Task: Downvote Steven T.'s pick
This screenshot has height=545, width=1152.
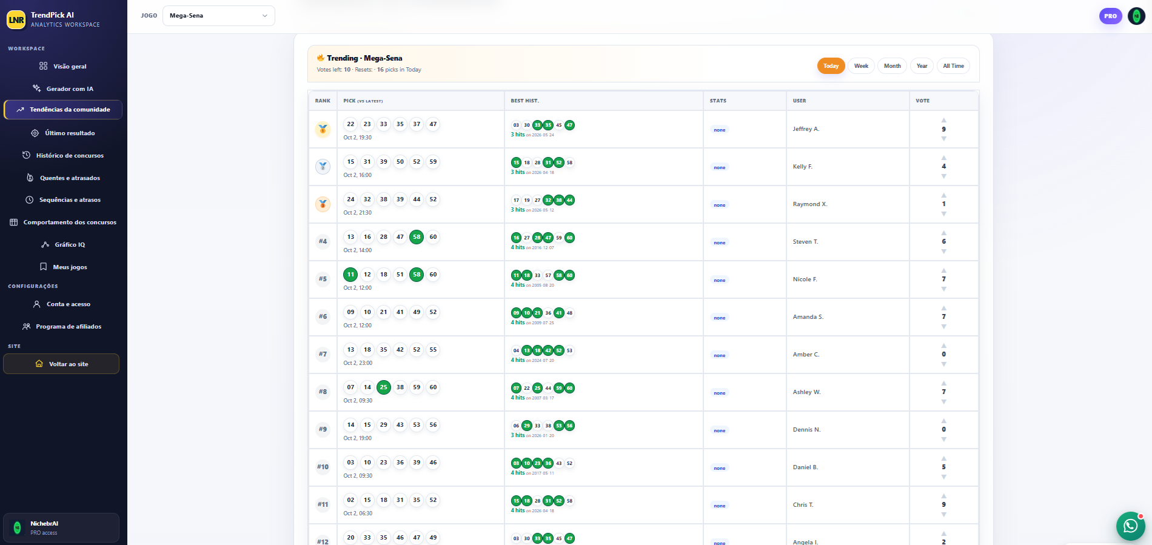Action: [x=943, y=252]
